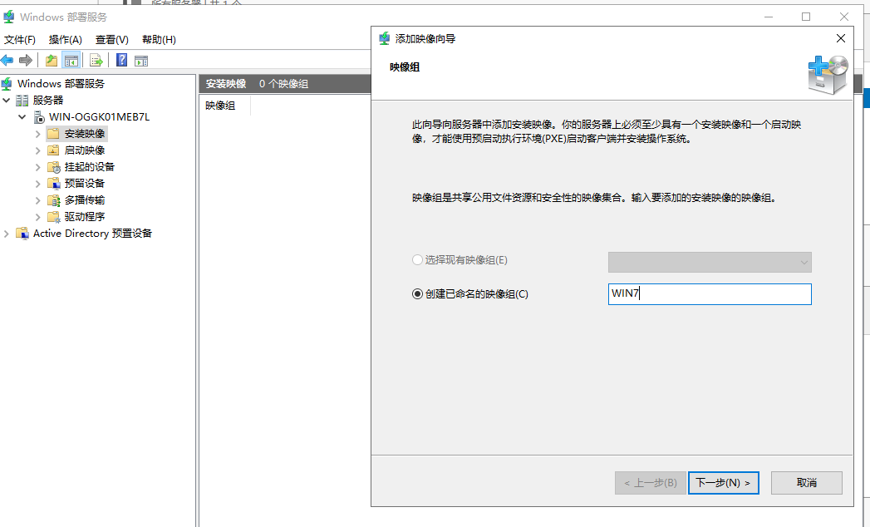Minimize the Windows 部署服务 window
The image size is (870, 527).
pos(769,17)
